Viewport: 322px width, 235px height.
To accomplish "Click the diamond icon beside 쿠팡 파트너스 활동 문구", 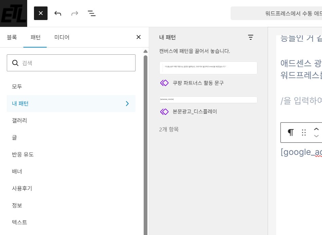I will click(164, 83).
